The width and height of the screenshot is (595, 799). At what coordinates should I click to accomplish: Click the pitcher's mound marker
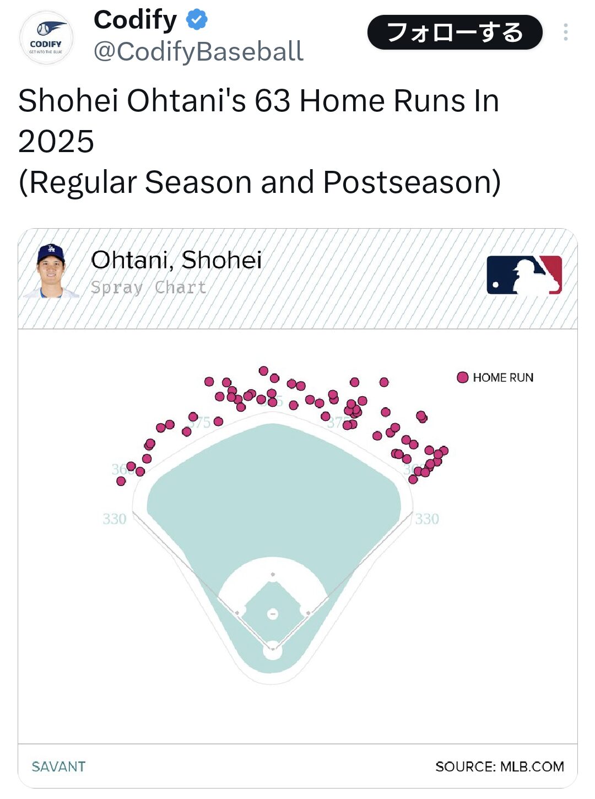coord(272,614)
